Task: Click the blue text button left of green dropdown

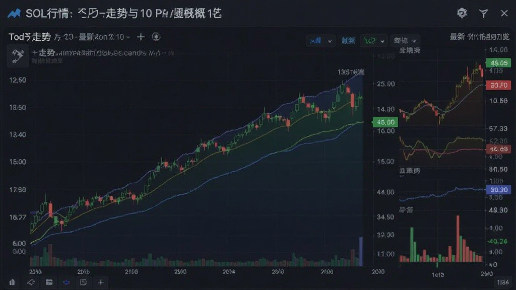Action: point(348,41)
